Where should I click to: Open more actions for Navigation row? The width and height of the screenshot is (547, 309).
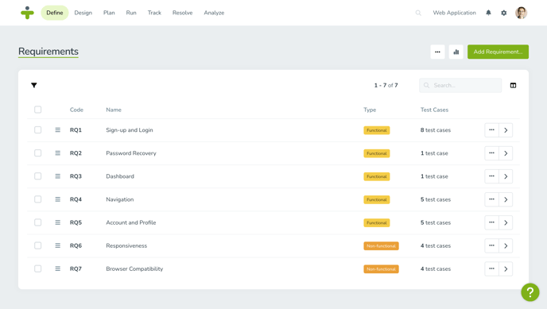click(491, 199)
